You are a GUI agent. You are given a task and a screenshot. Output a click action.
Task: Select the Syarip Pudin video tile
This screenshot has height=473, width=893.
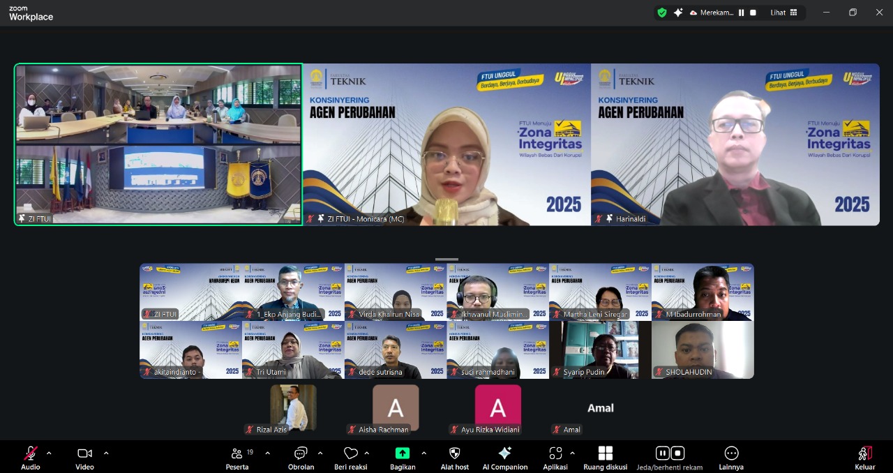(601, 350)
